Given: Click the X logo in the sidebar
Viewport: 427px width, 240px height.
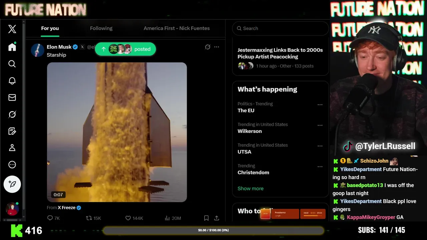Looking at the screenshot, I should coord(12,29).
